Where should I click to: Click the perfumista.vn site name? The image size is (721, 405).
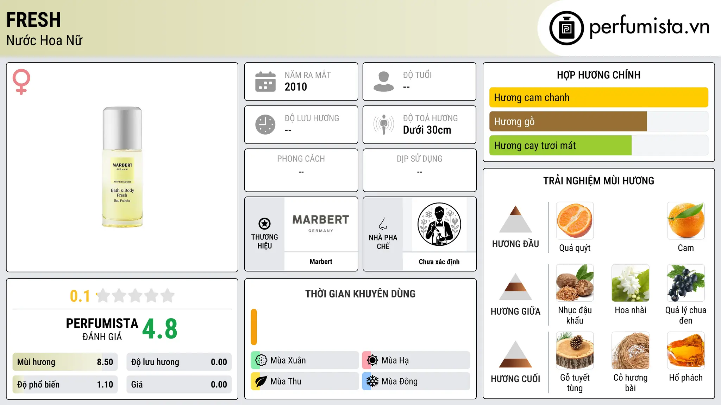point(649,27)
